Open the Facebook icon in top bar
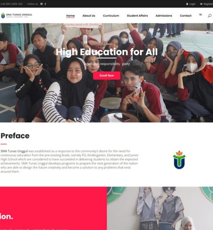 [45, 4]
